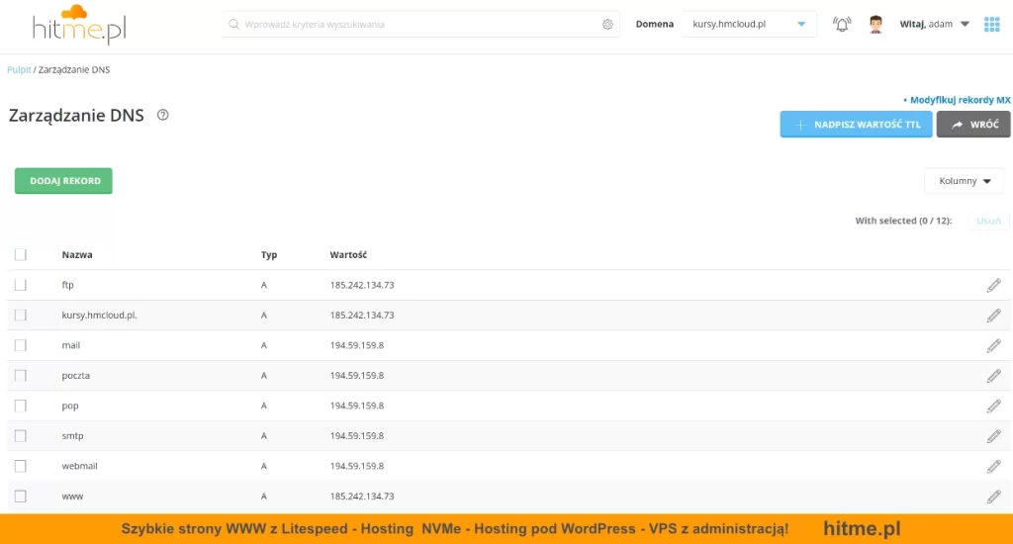The image size is (1013, 544).
Task: Click NADPISZ WARTOŚĆ TTL button
Action: (x=856, y=124)
